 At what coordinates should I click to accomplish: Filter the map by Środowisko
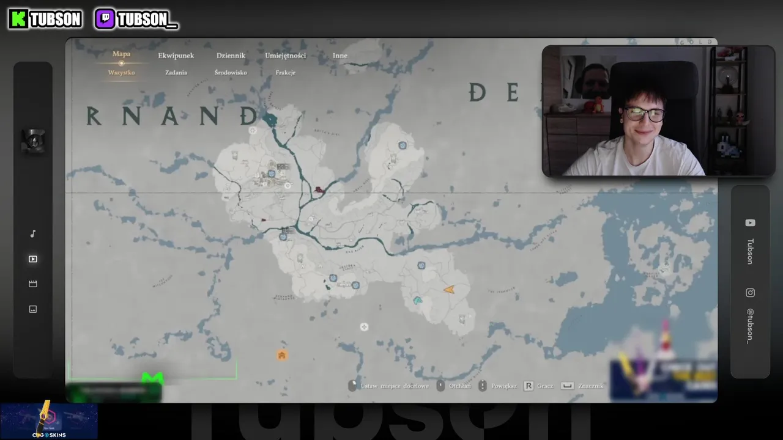231,73
